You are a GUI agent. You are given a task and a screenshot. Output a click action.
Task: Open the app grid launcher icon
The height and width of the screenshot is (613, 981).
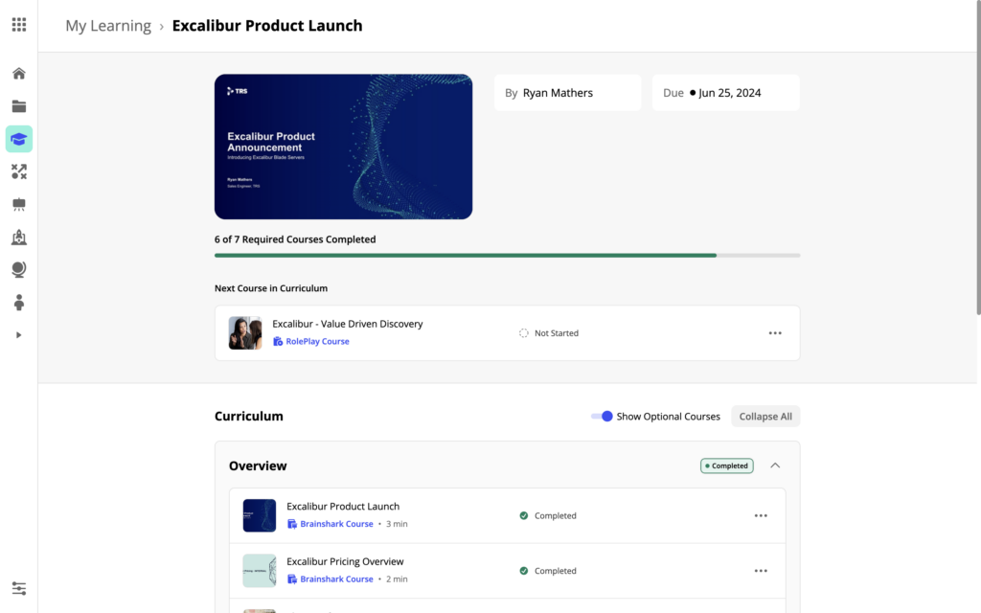(19, 24)
